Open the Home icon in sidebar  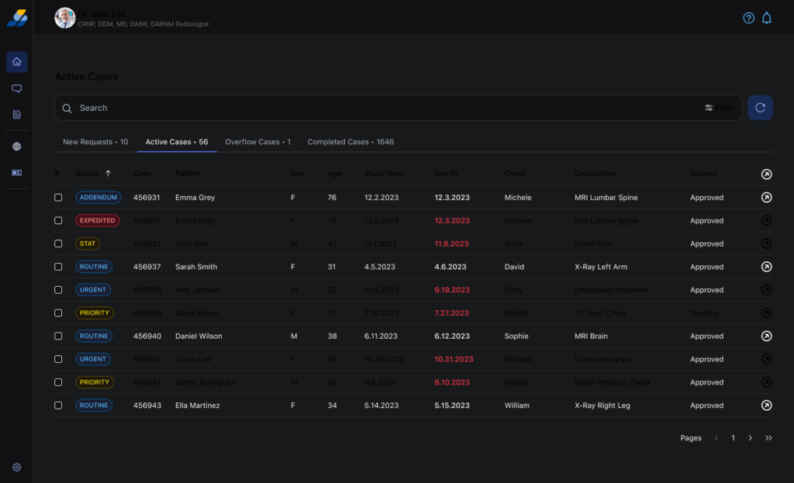16,62
